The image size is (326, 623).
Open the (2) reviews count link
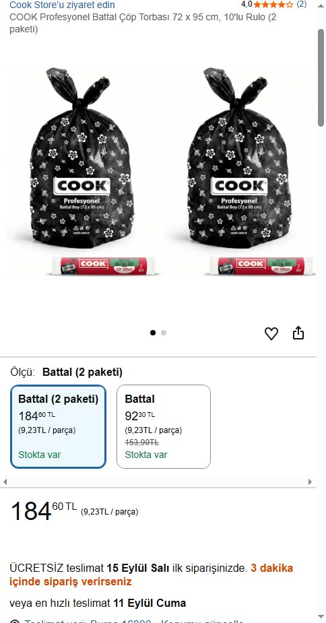coord(301,4)
